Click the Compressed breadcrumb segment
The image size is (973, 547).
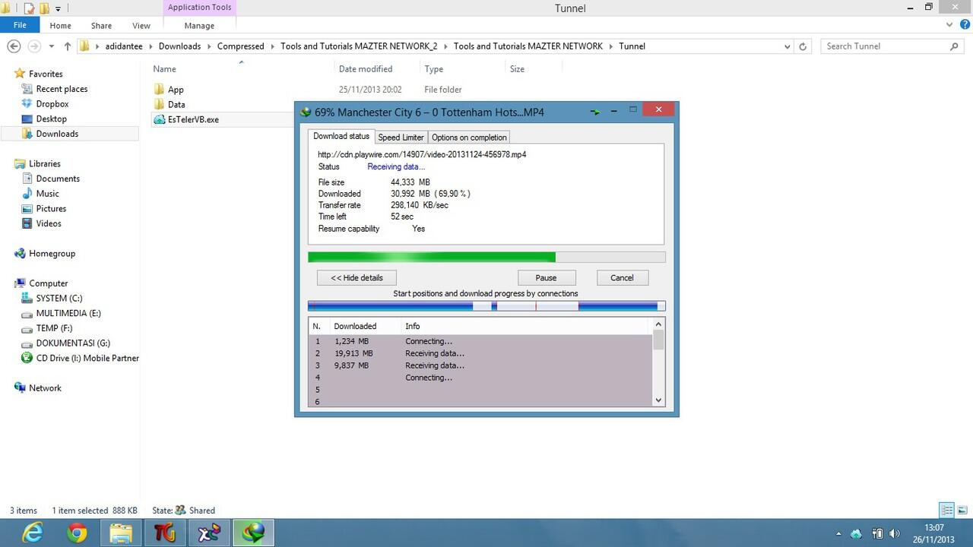[x=240, y=46]
